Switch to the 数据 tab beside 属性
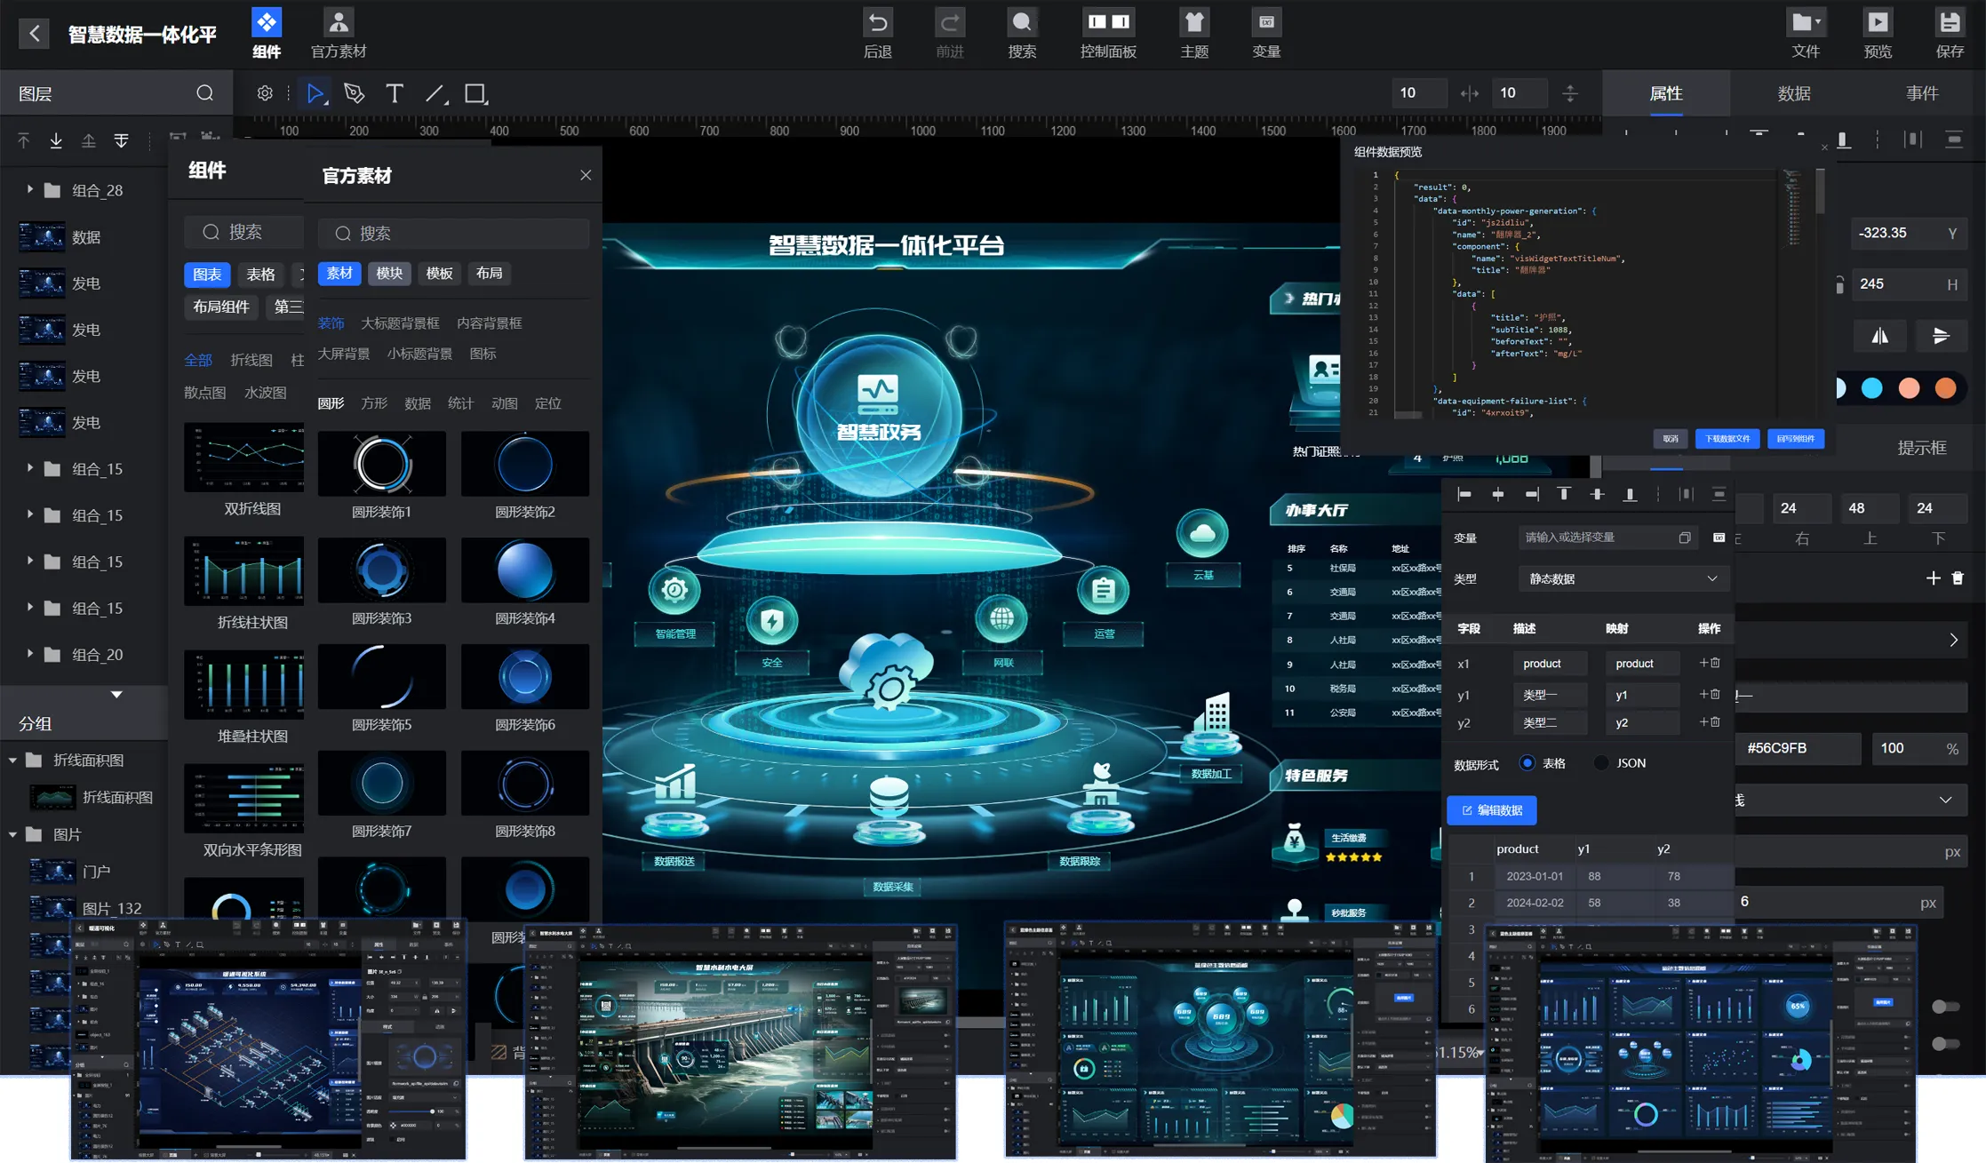Screen dimensions: 1986x1163 coord(1794,93)
